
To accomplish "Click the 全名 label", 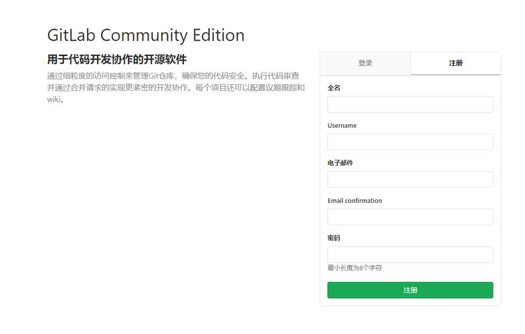I will pos(334,88).
